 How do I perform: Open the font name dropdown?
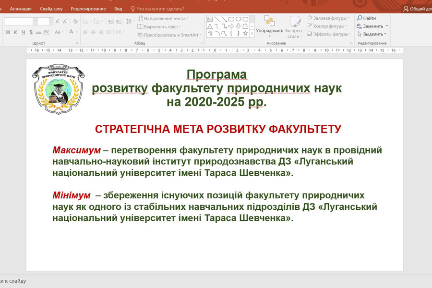point(35,21)
